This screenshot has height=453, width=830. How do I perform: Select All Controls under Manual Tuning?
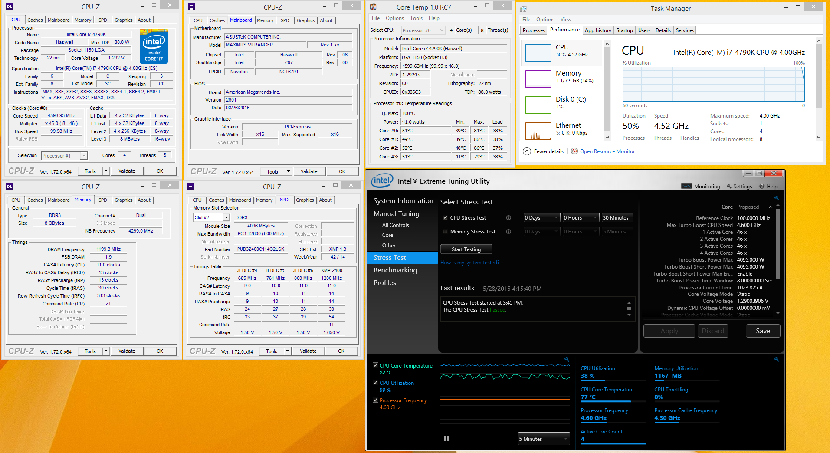tap(395, 225)
